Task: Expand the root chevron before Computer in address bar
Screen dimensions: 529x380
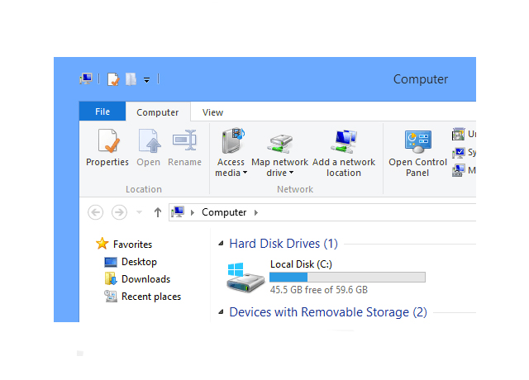Action: point(193,213)
